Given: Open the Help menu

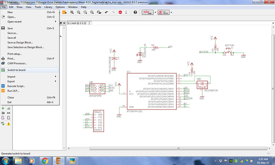Looking at the screenshot, I should point(83,7).
